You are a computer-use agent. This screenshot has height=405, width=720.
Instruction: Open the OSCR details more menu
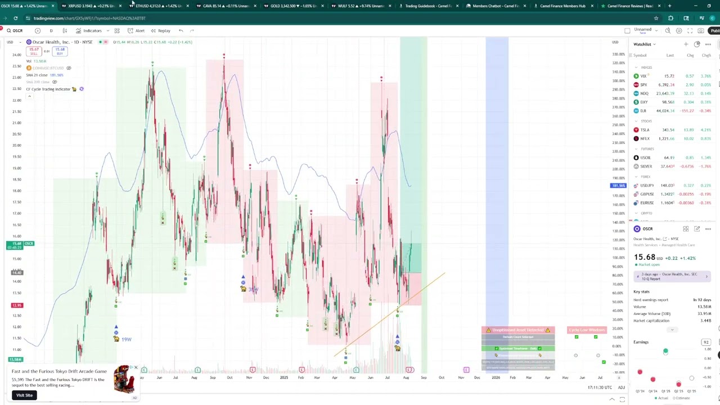point(708,229)
